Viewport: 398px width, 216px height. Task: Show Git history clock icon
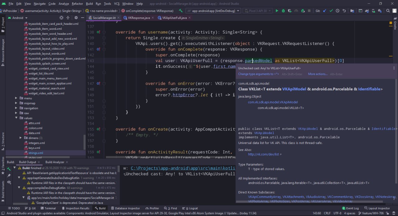pos(338,11)
